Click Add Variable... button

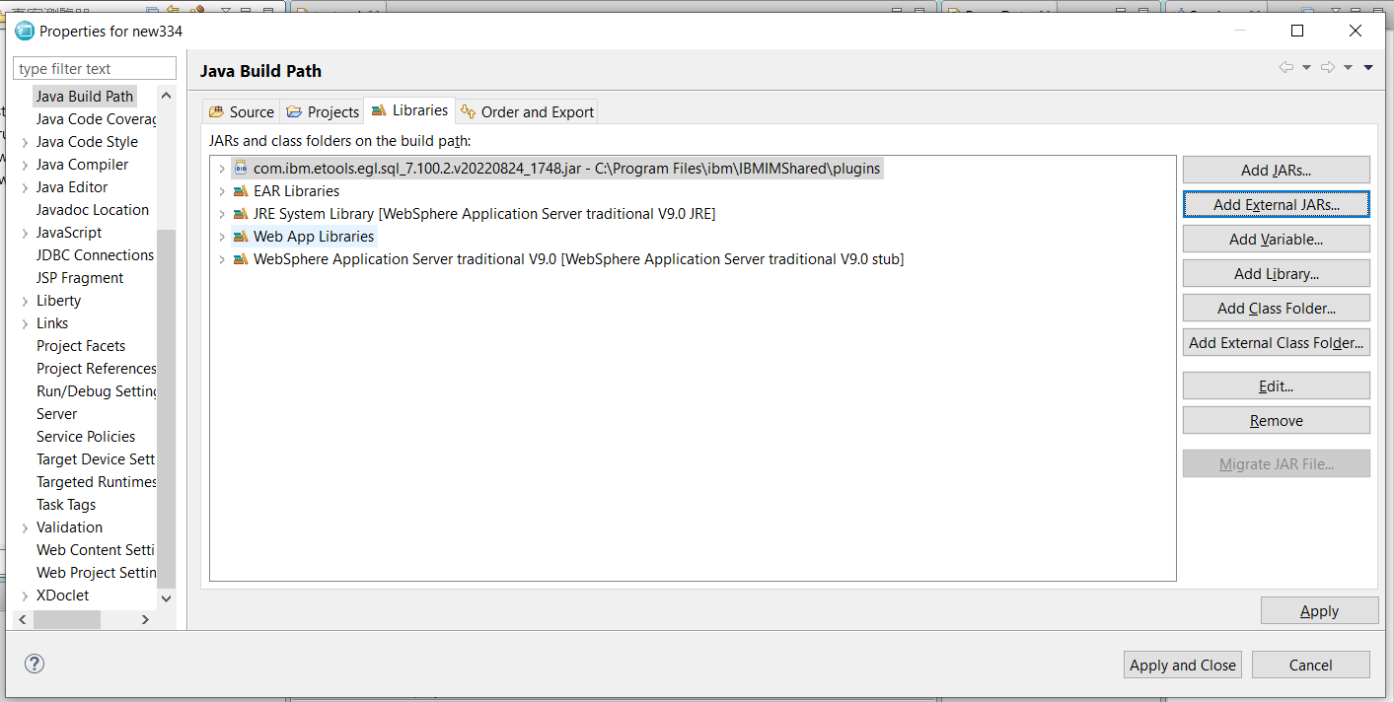point(1276,239)
